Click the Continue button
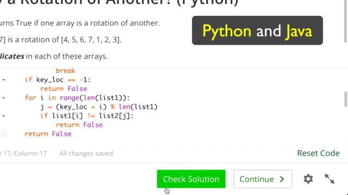Image resolution: width=348 pixels, height=195 pixels. [x=263, y=179]
